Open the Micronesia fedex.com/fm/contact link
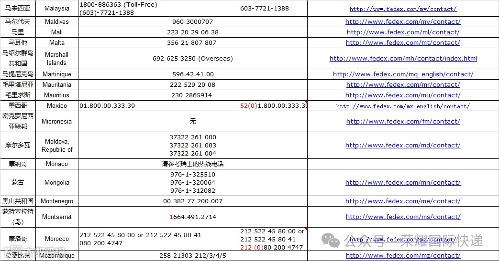499x261 pixels. (403, 121)
